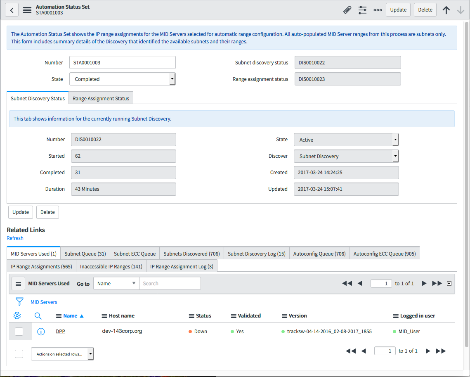Go to previous page in top pager
The width and height of the screenshot is (470, 377).
point(360,283)
